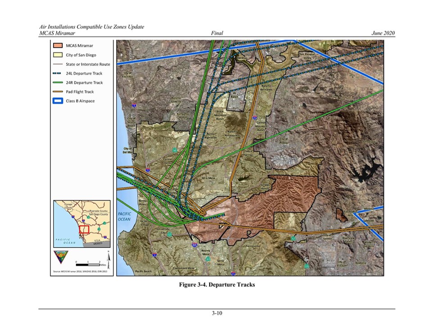434x336 pixels.
Task: Click the '24R Departure Track' legend label
Action: 84,82
